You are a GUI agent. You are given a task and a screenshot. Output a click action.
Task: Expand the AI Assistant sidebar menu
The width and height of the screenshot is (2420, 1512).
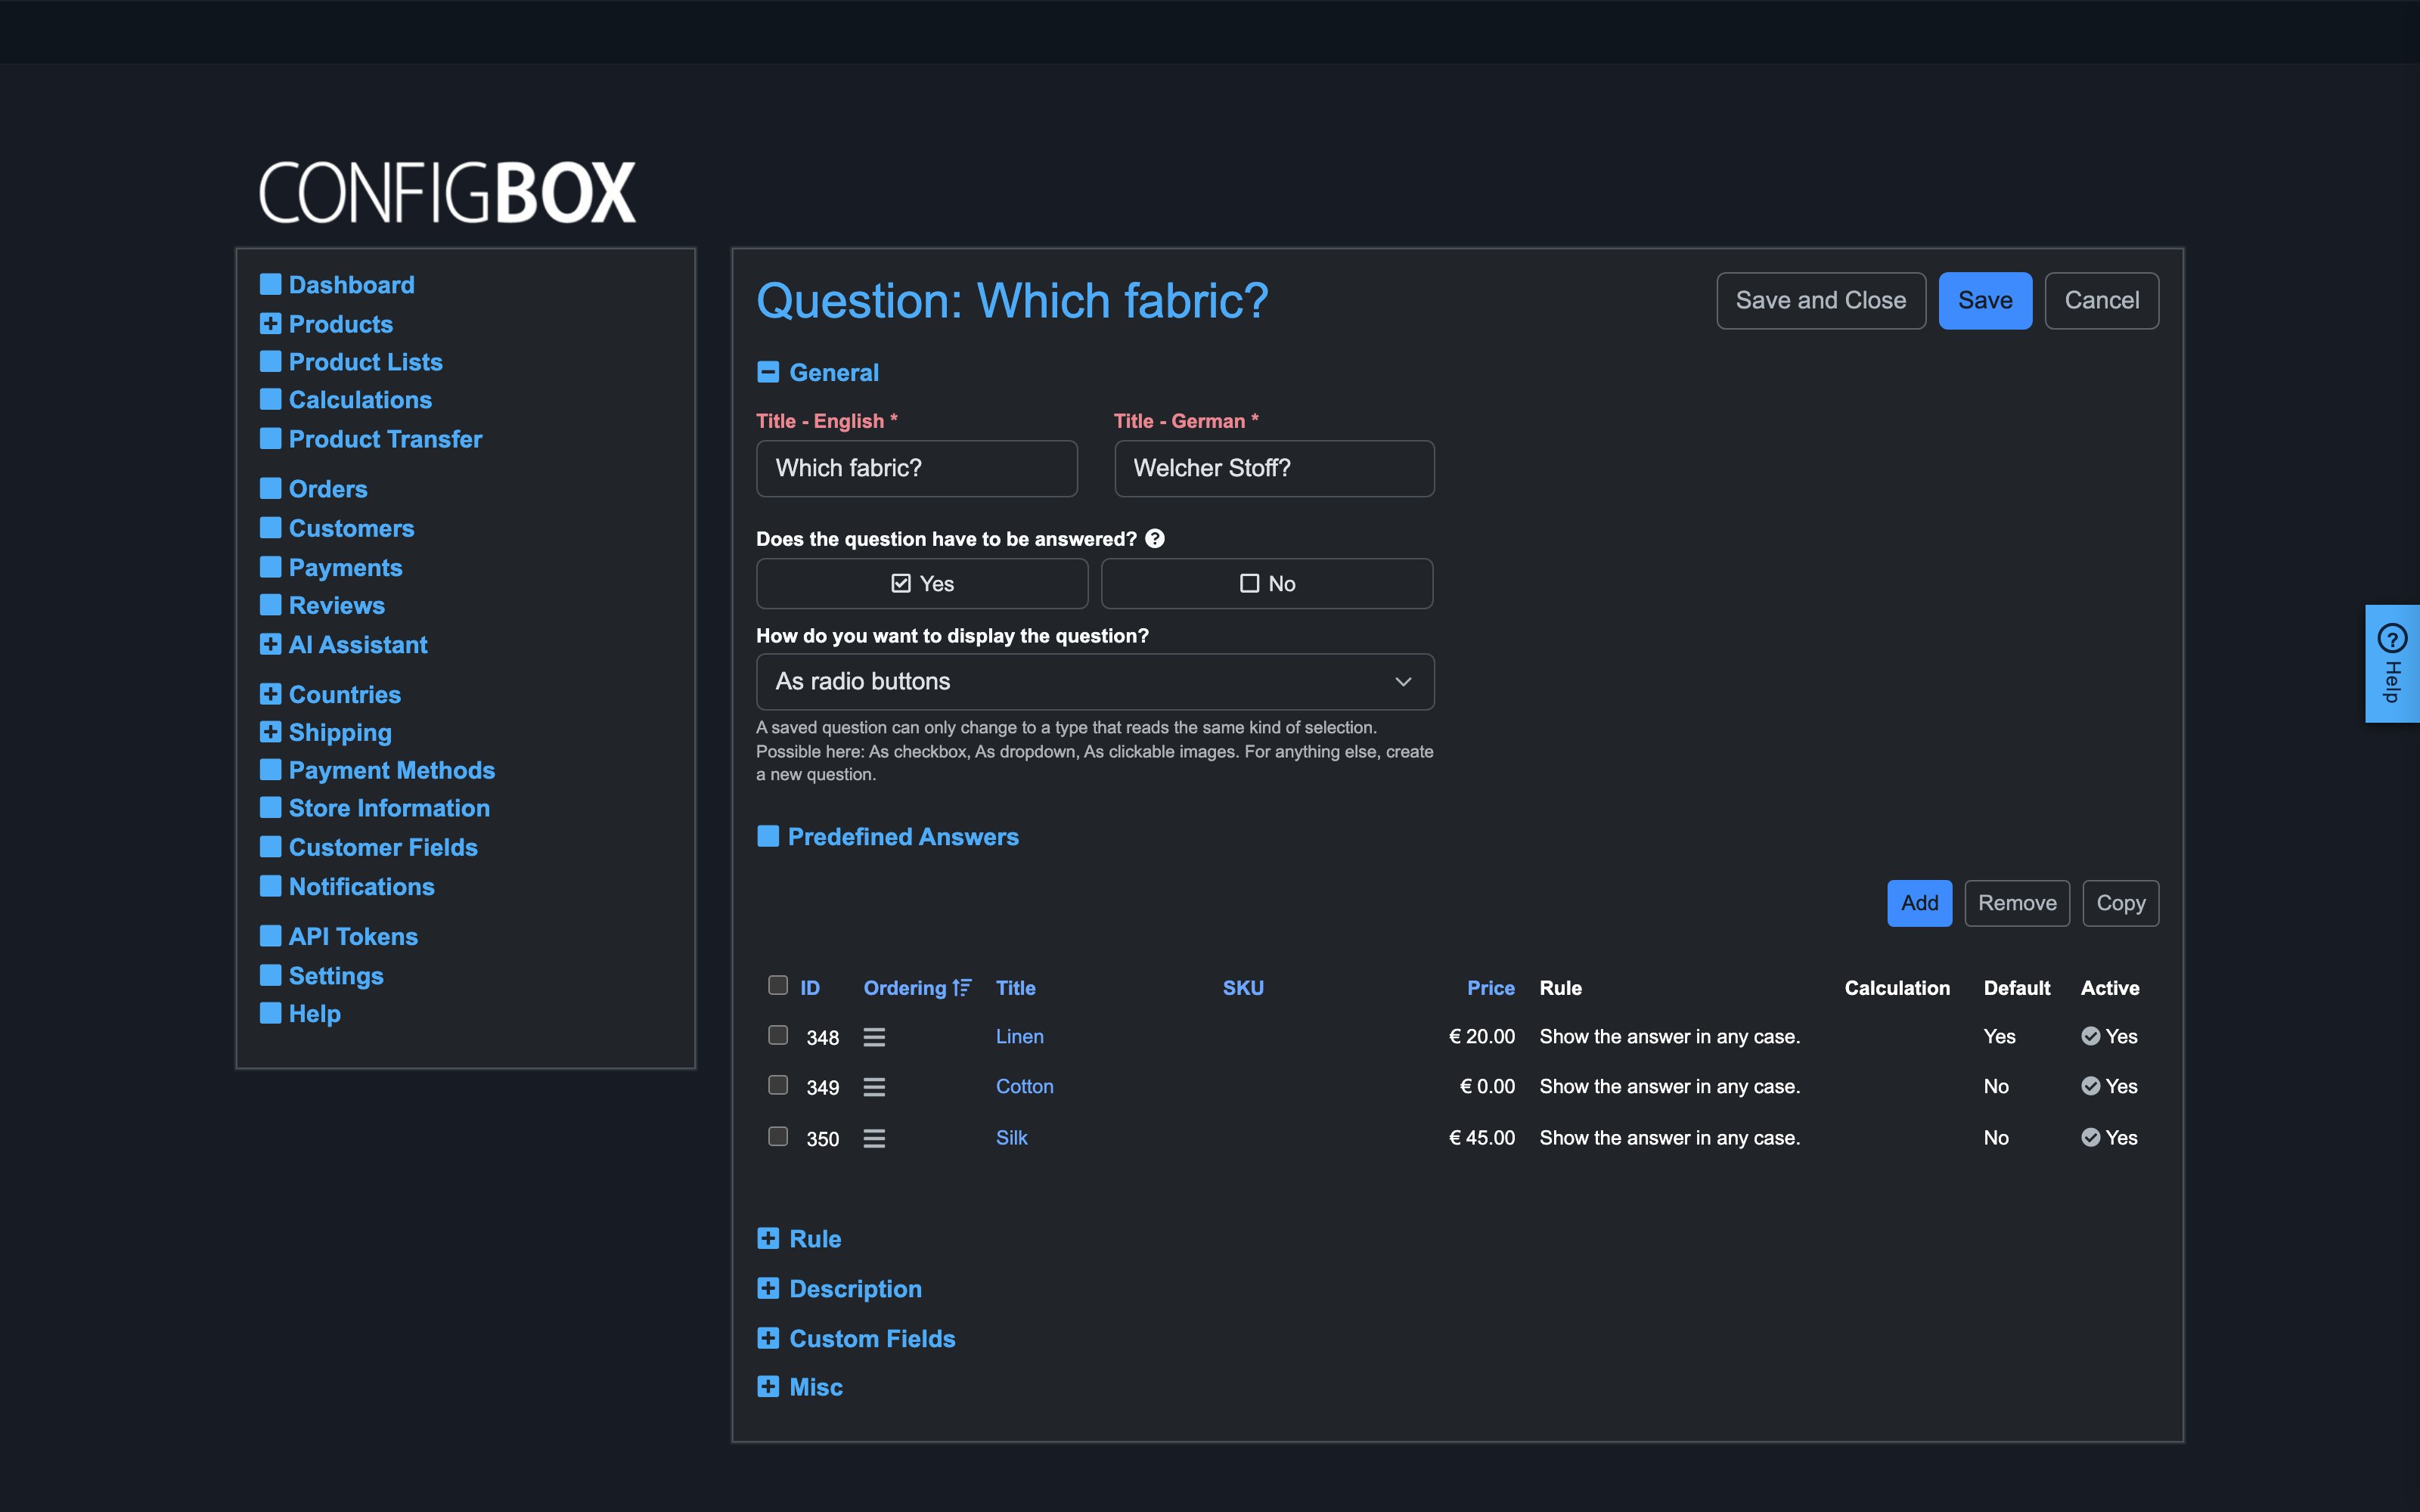click(x=270, y=644)
